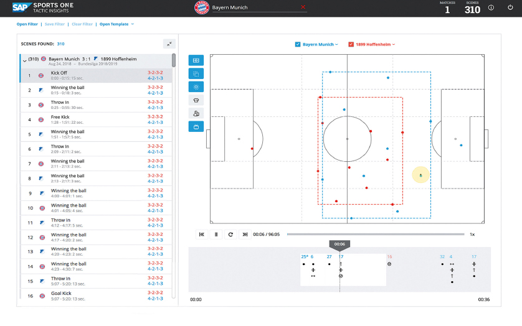The height and width of the screenshot is (326, 522).
Task: Skip to the next scene
Action: (245, 235)
